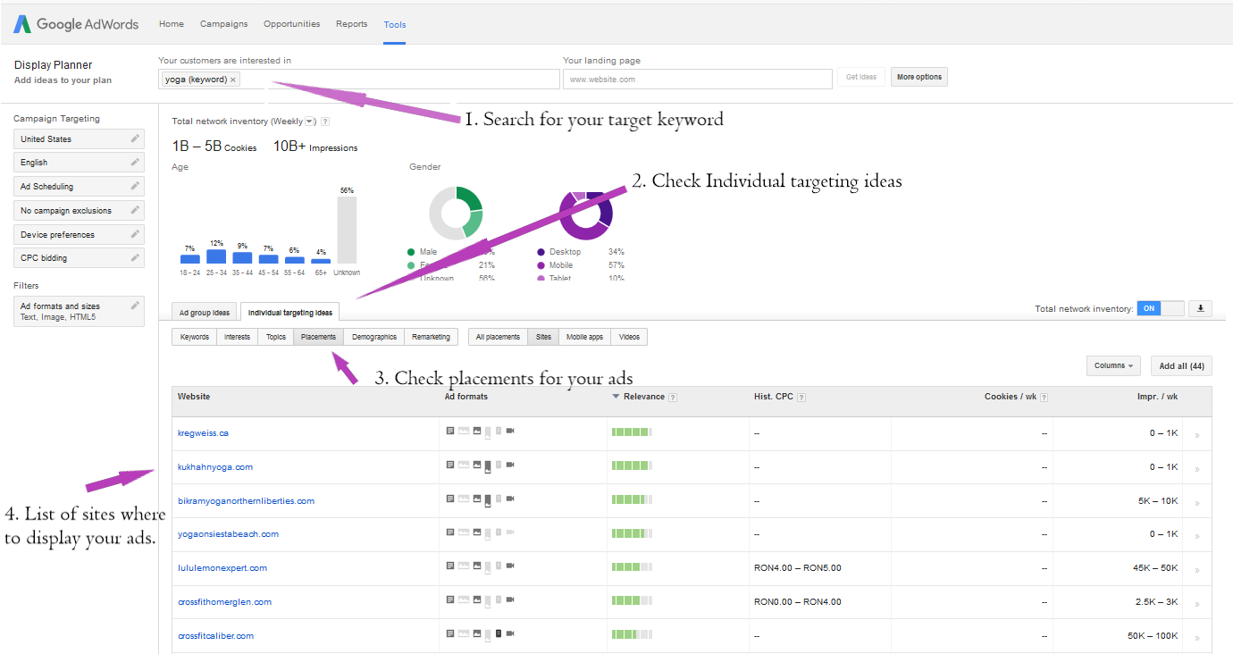
Task: Edit CPC bidding pencil icon
Action: pos(134,257)
